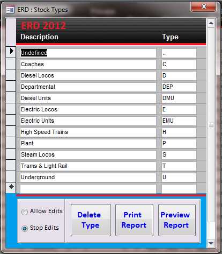This screenshot has width=222, height=254.
Task: Select the Steam Locos row selector
Action: click(11, 154)
